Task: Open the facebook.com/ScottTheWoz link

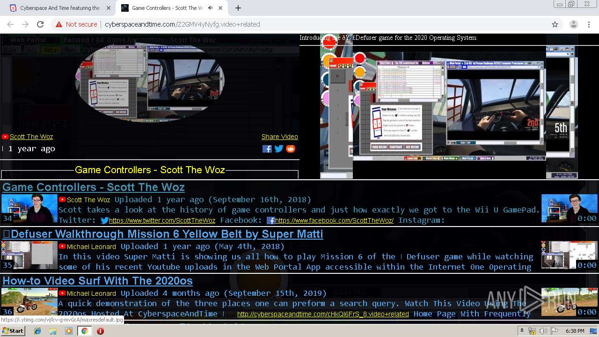Action: (334, 220)
